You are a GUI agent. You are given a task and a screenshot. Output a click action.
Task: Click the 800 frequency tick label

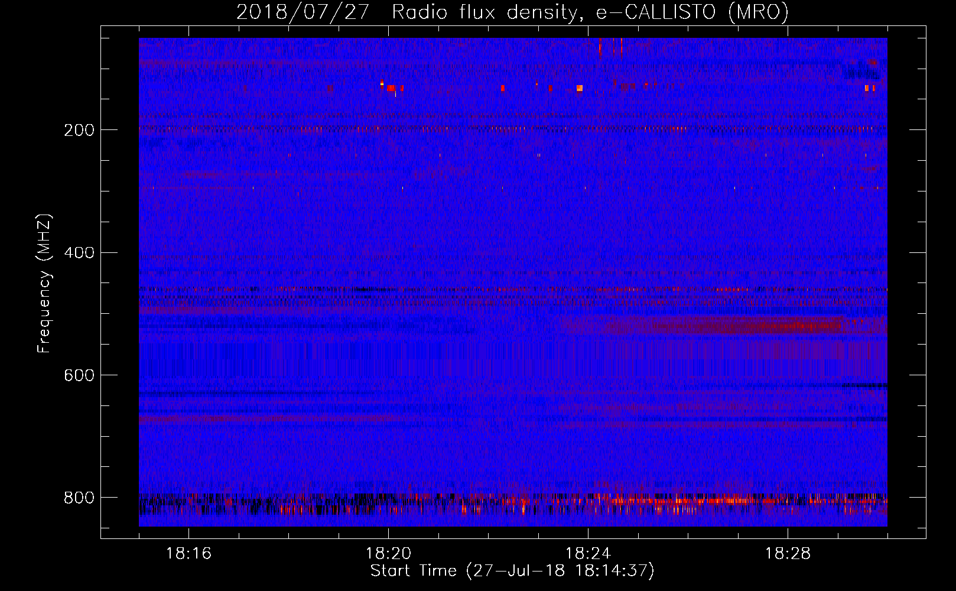(x=79, y=498)
